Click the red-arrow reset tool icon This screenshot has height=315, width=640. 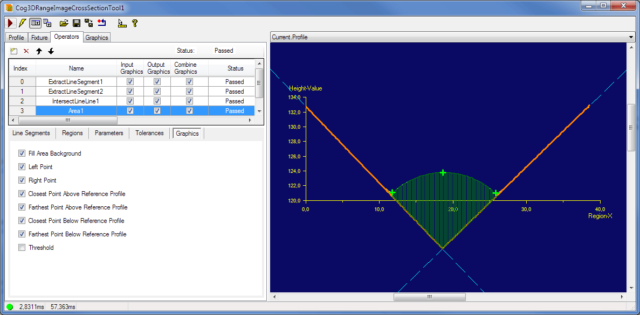point(102,23)
